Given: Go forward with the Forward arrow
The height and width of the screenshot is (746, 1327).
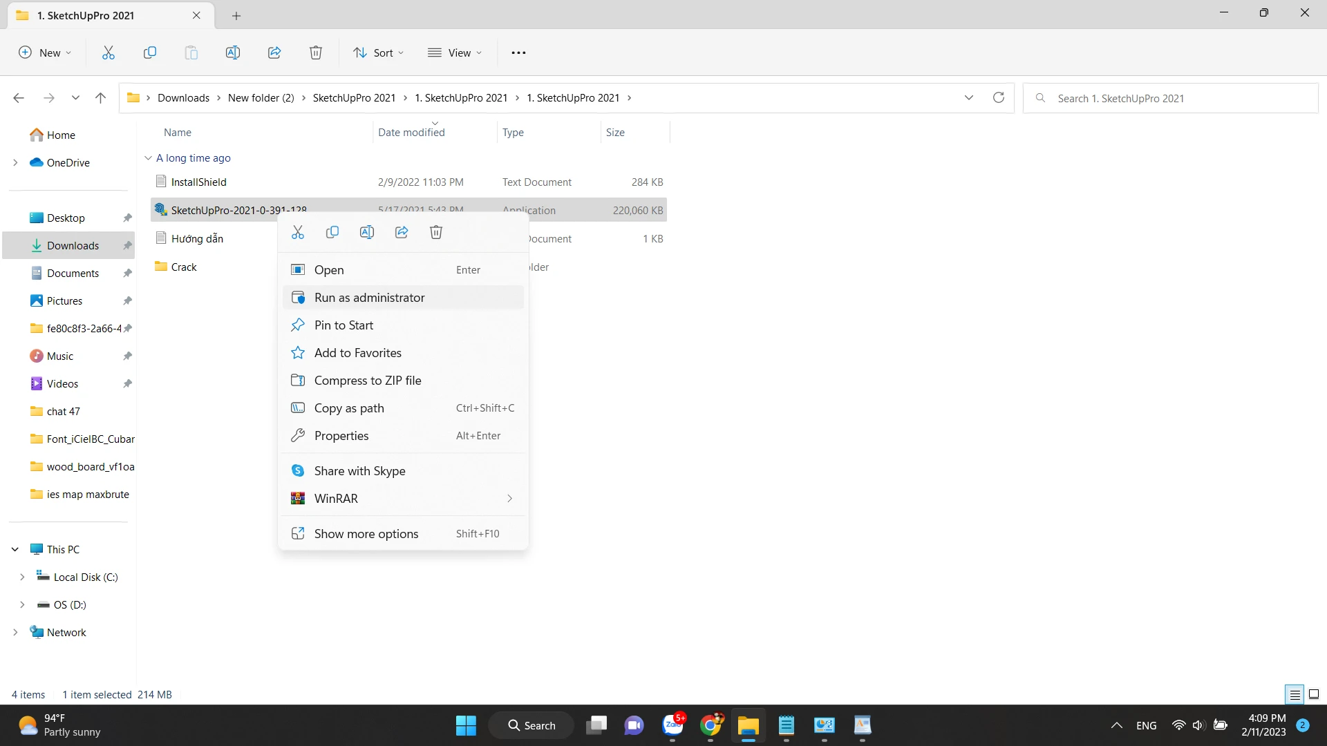Looking at the screenshot, I should pyautogui.click(x=48, y=98).
